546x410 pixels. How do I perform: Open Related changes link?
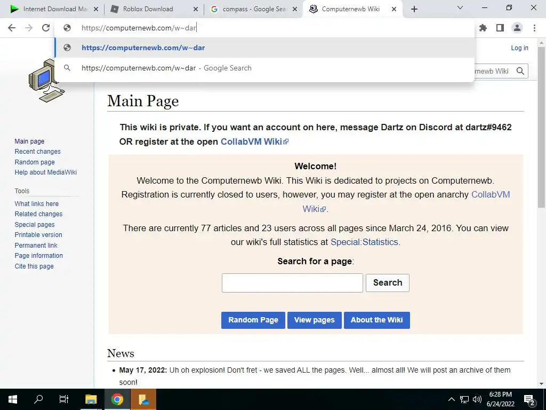tap(38, 214)
